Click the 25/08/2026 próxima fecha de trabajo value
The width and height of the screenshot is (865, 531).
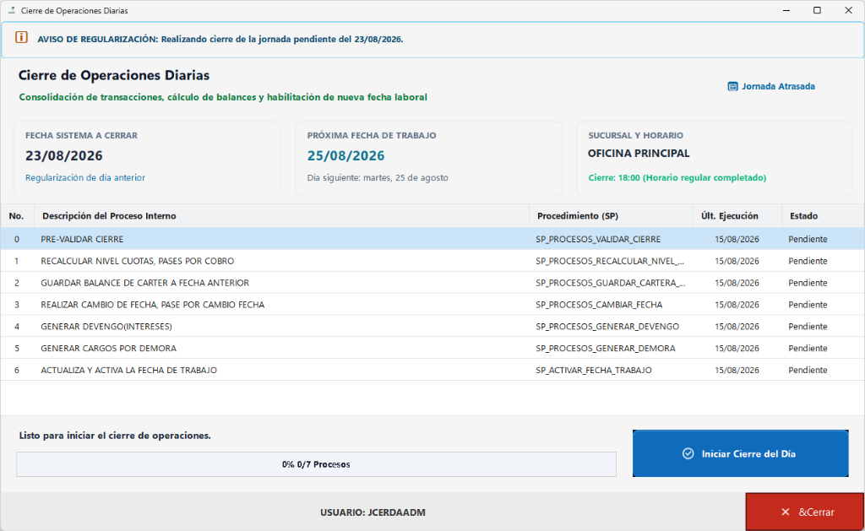tap(345, 155)
